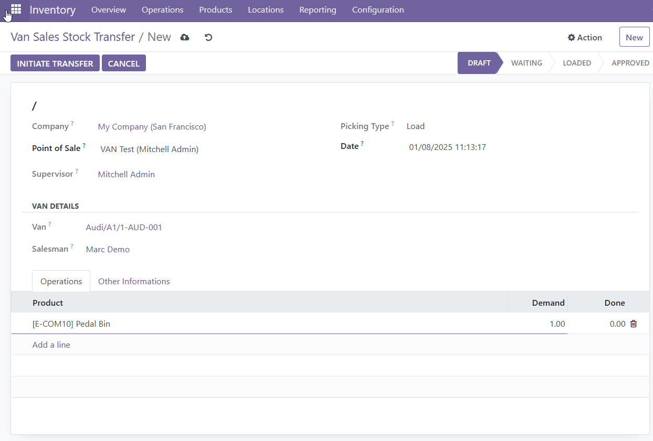Image resolution: width=653 pixels, height=441 pixels.
Task: Click the Cancel button
Action: tap(123, 63)
